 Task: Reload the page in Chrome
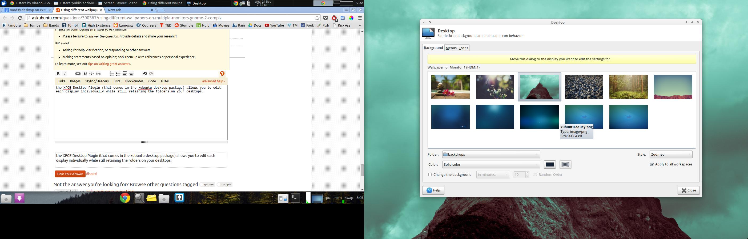point(20,18)
